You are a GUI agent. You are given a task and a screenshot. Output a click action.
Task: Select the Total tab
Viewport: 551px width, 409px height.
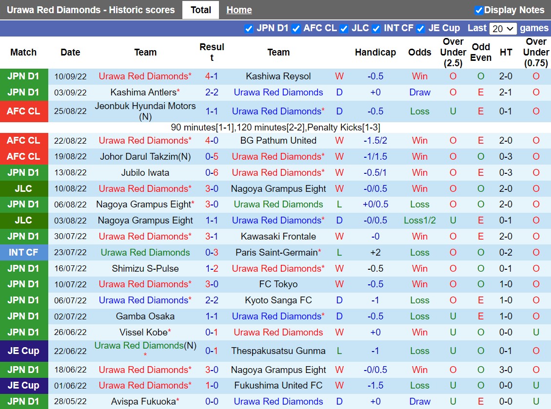tap(200, 10)
